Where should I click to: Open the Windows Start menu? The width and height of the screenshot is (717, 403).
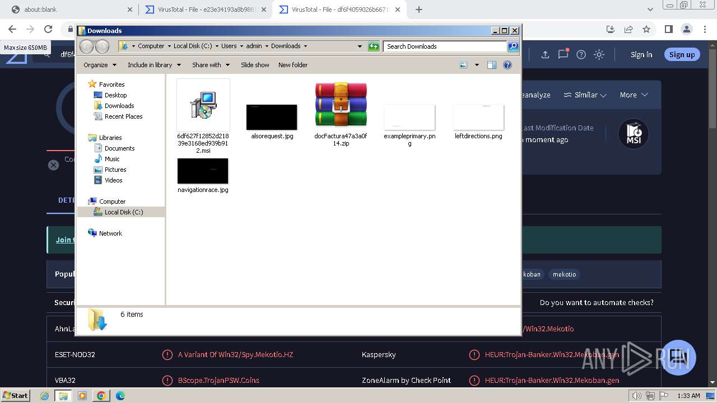[16, 395]
